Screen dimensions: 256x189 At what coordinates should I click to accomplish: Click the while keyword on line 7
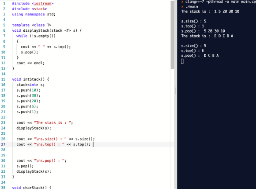(x=22, y=36)
